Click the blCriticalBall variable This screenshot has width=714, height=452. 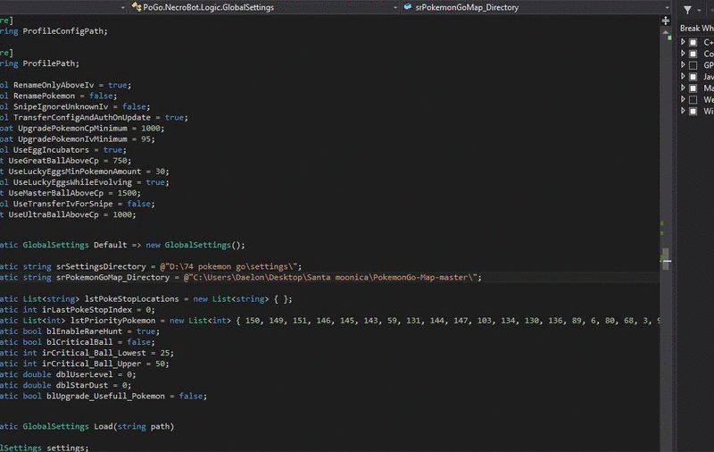pos(79,343)
